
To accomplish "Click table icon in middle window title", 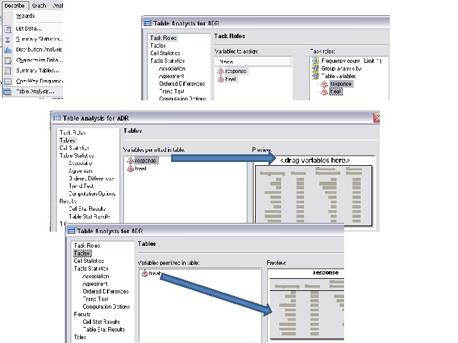I will click(x=57, y=118).
